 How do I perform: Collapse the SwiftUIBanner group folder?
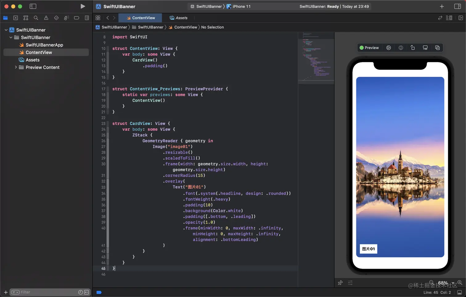click(11, 37)
